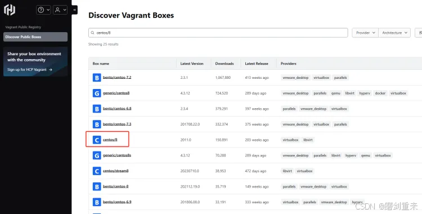The image size is (422, 214).
Task: Click the G avatar icon for generic/centos8s
Action: click(x=97, y=155)
